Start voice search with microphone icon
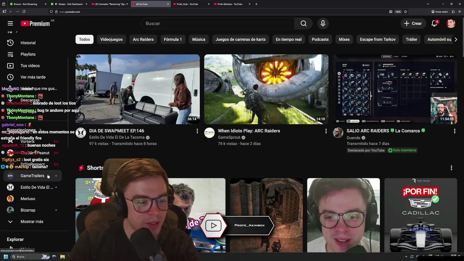Viewport: 464px width, 261px height. click(323, 24)
